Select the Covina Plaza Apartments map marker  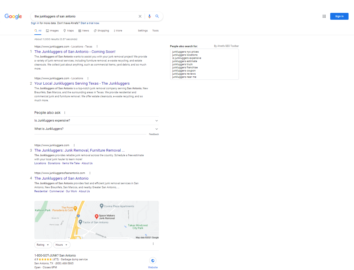(101, 206)
